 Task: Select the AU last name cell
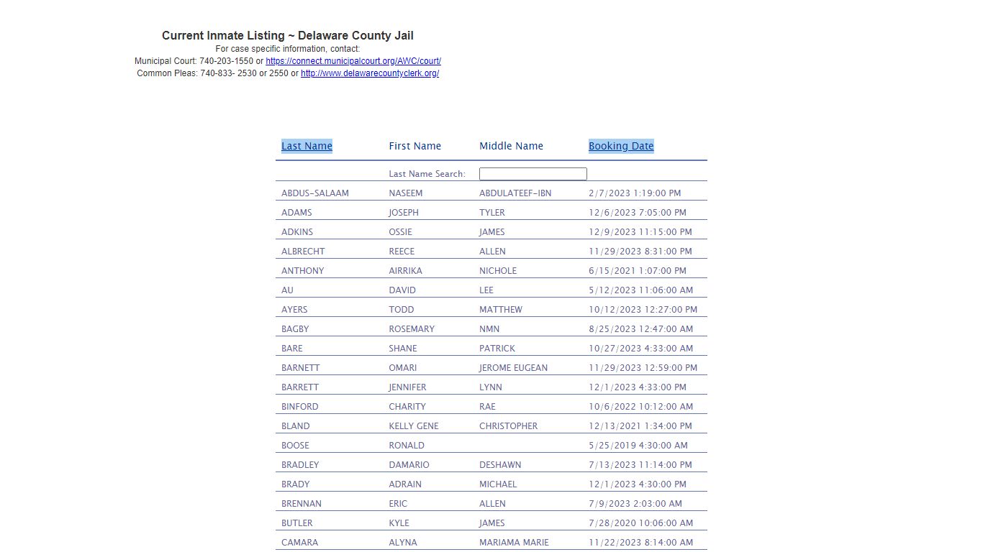(x=287, y=290)
